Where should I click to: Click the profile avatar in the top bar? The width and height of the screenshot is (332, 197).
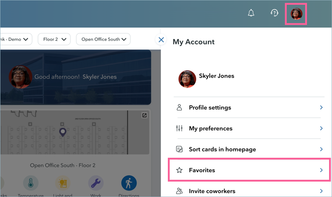pyautogui.click(x=296, y=14)
